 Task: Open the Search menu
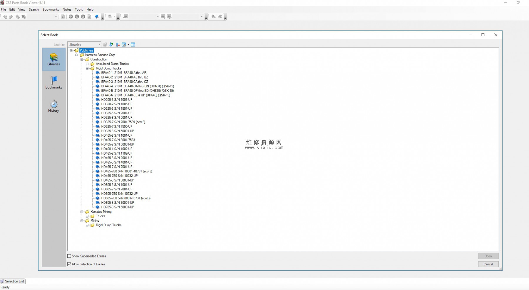(34, 9)
